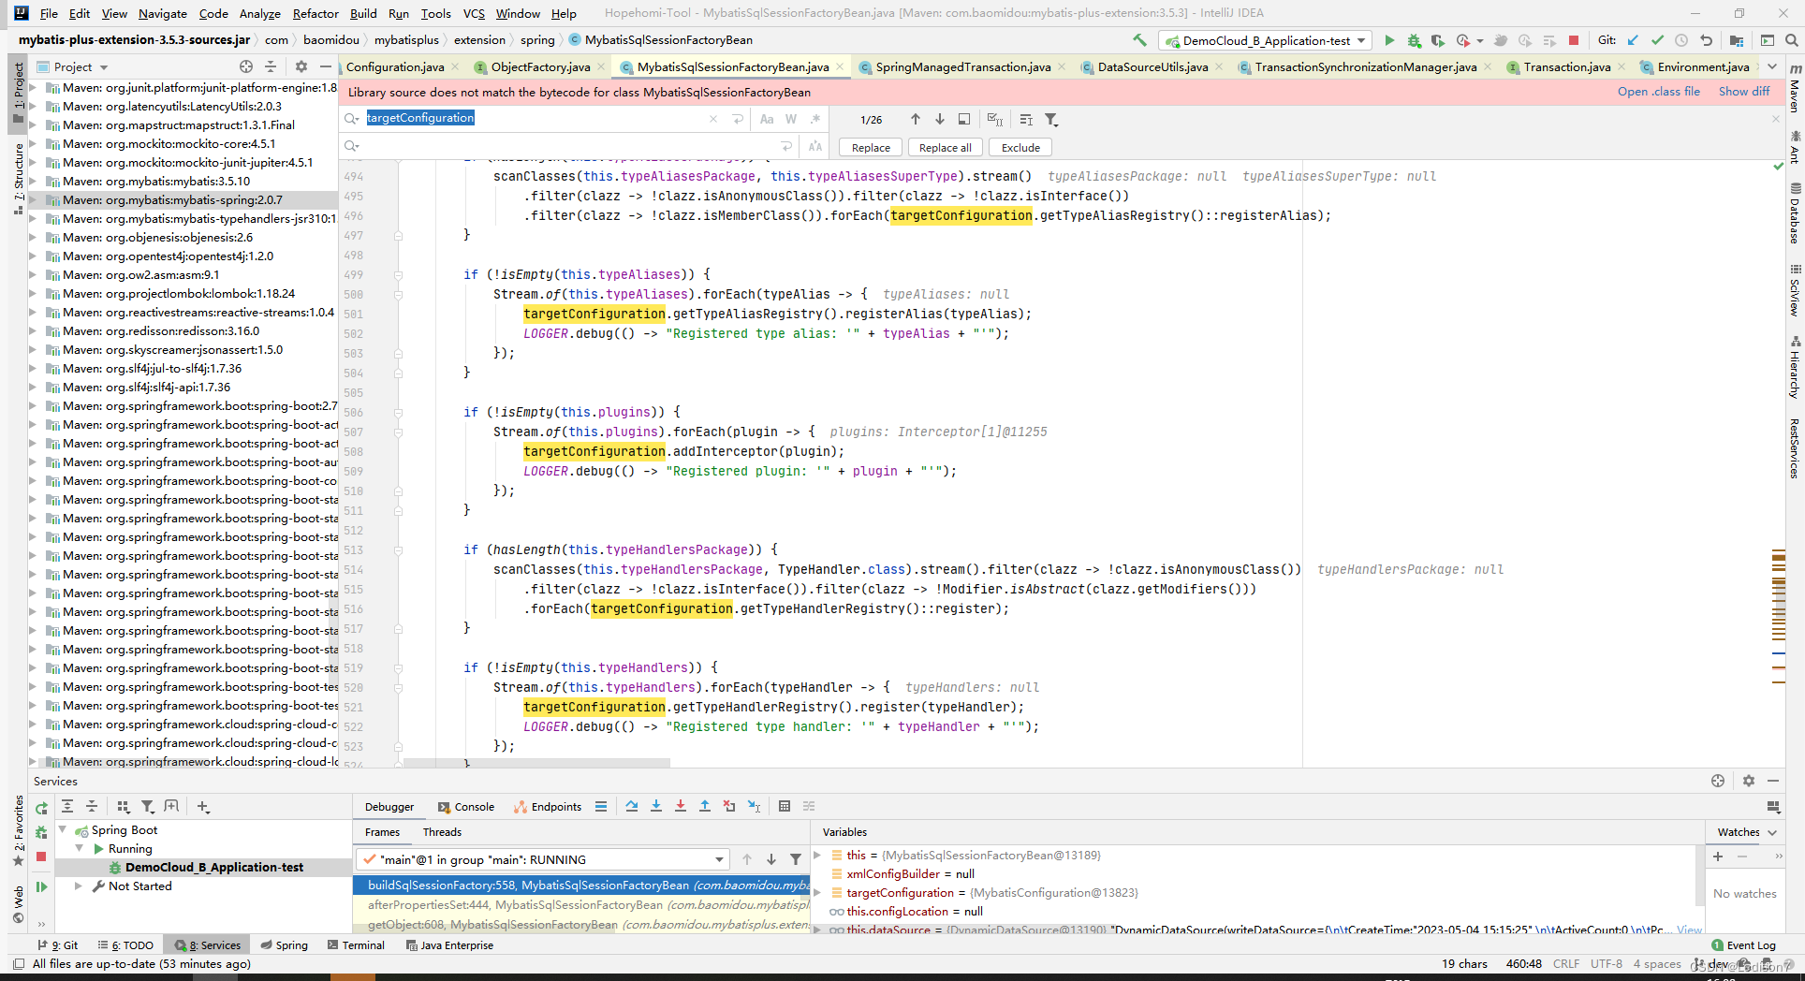The image size is (1805, 981).
Task: Jump to next search occurrence arrow
Action: point(939,119)
